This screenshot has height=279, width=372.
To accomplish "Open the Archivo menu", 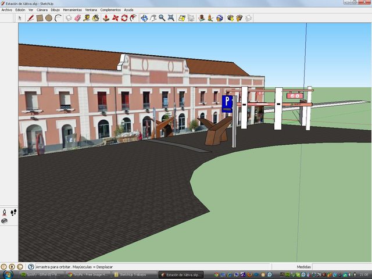I will 6,10.
